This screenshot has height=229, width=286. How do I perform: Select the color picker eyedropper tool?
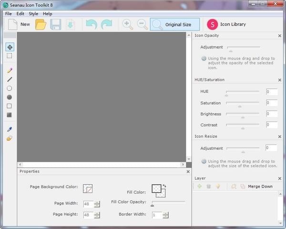click(x=10, y=129)
